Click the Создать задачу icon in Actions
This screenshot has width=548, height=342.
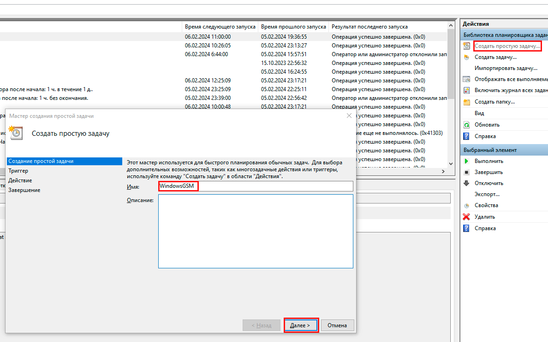click(466, 57)
